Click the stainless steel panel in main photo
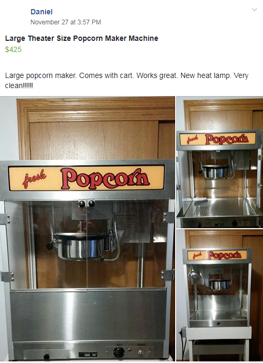263x363 pixels. [x=88, y=316]
